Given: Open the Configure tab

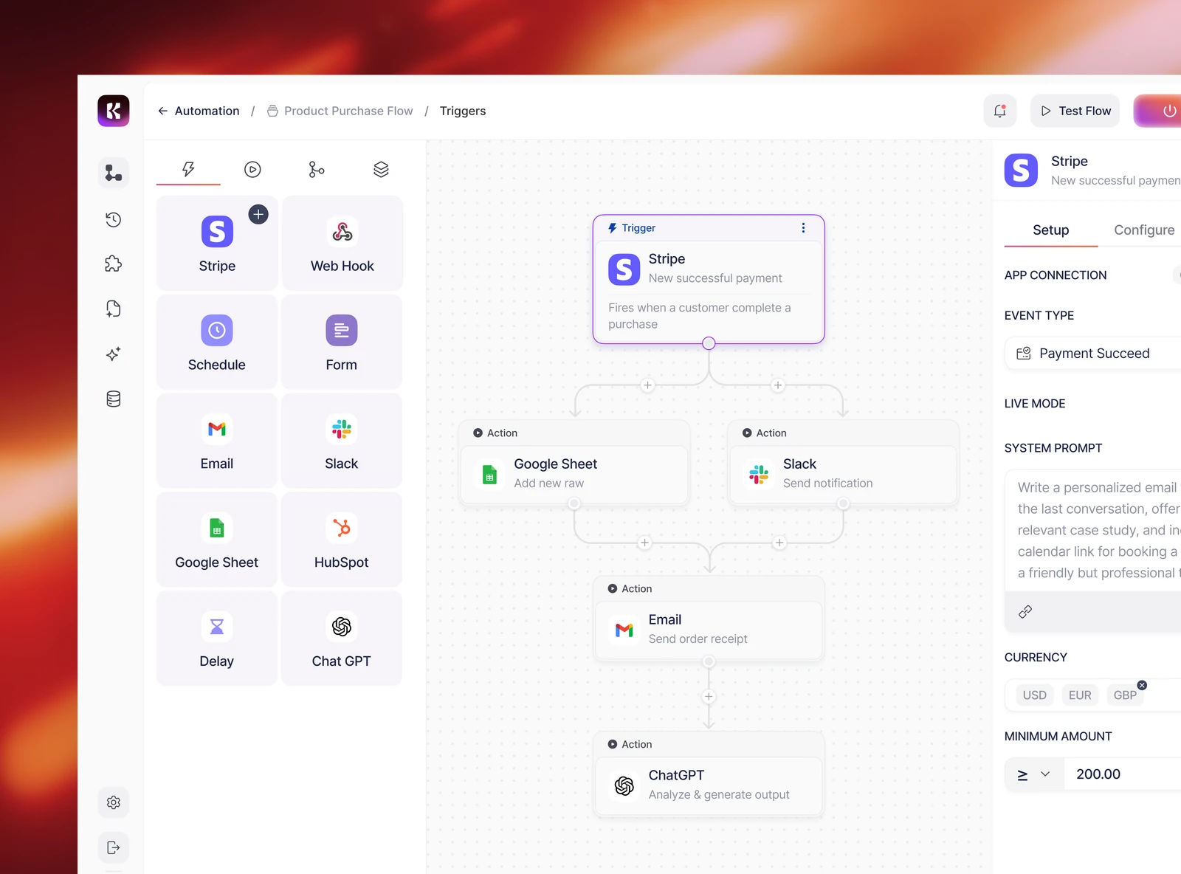Looking at the screenshot, I should [x=1144, y=230].
